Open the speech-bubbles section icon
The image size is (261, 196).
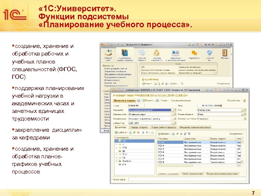coord(194,53)
